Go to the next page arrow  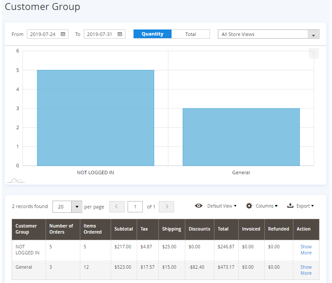click(167, 207)
